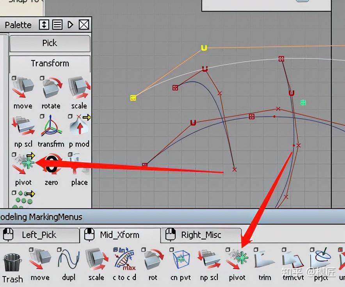Open option box on shelf move icon
The height and width of the screenshot is (287, 345).
tap(31, 250)
